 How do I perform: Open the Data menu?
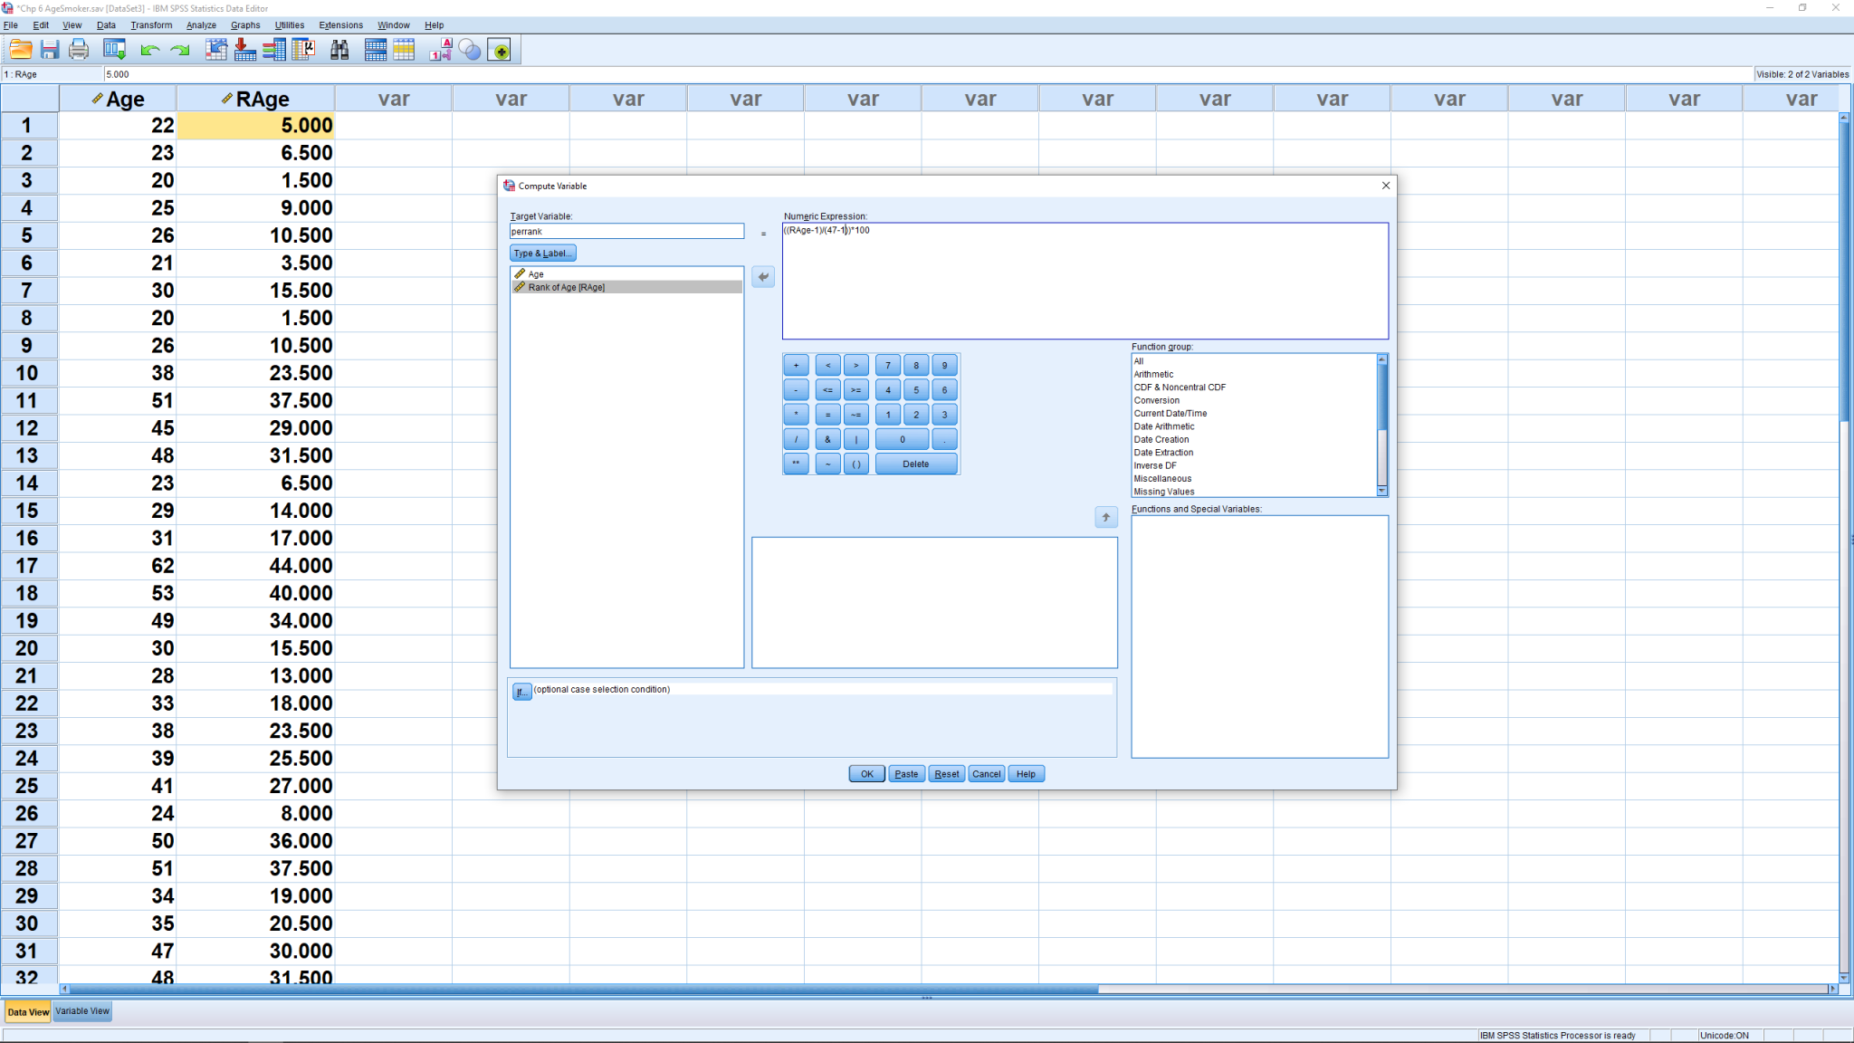(106, 25)
